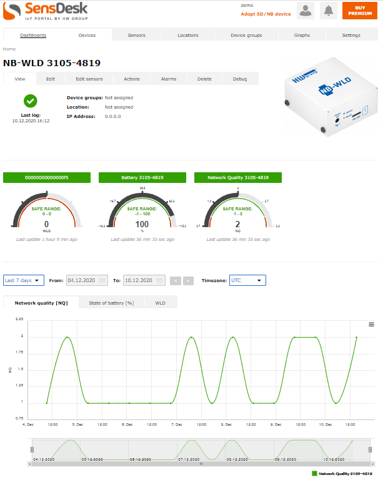Expand the Last 7 days dropdown
The width and height of the screenshot is (383, 480).
[24, 281]
